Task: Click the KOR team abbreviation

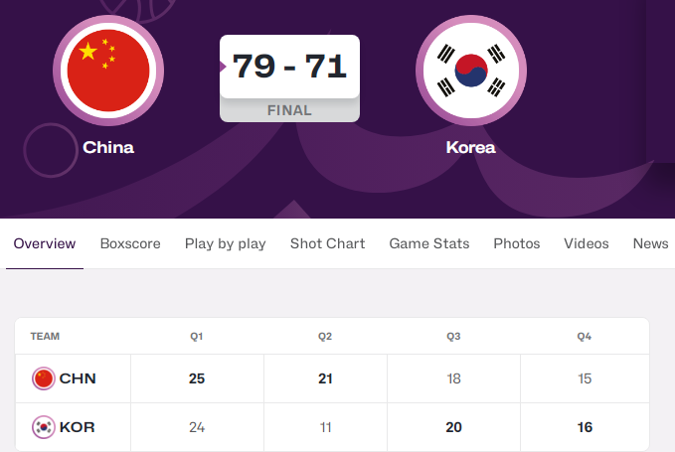Action: point(78,427)
